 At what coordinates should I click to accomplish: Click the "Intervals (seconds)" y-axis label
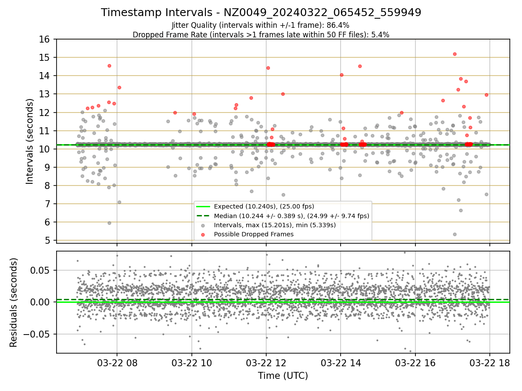30,141
